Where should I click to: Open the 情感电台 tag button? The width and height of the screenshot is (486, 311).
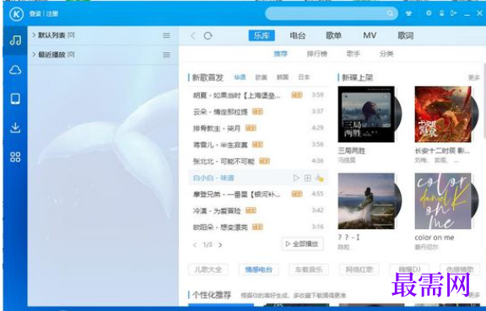coord(259,270)
